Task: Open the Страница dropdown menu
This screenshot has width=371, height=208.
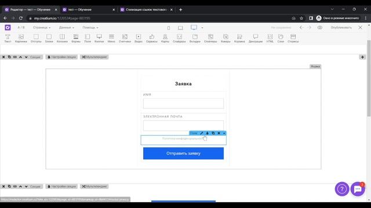Action: click(x=42, y=28)
